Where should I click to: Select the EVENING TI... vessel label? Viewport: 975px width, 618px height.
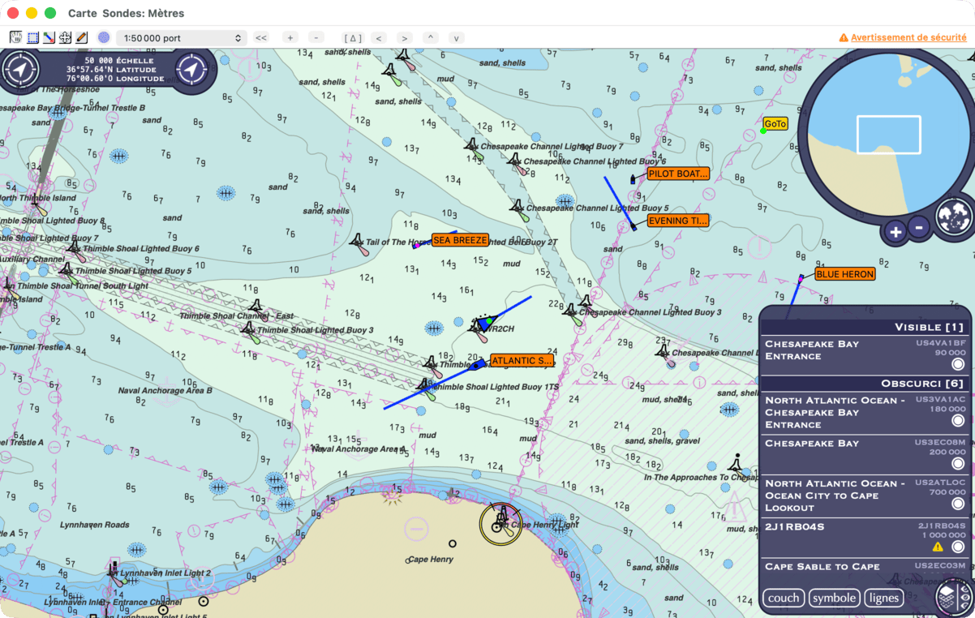tap(678, 221)
